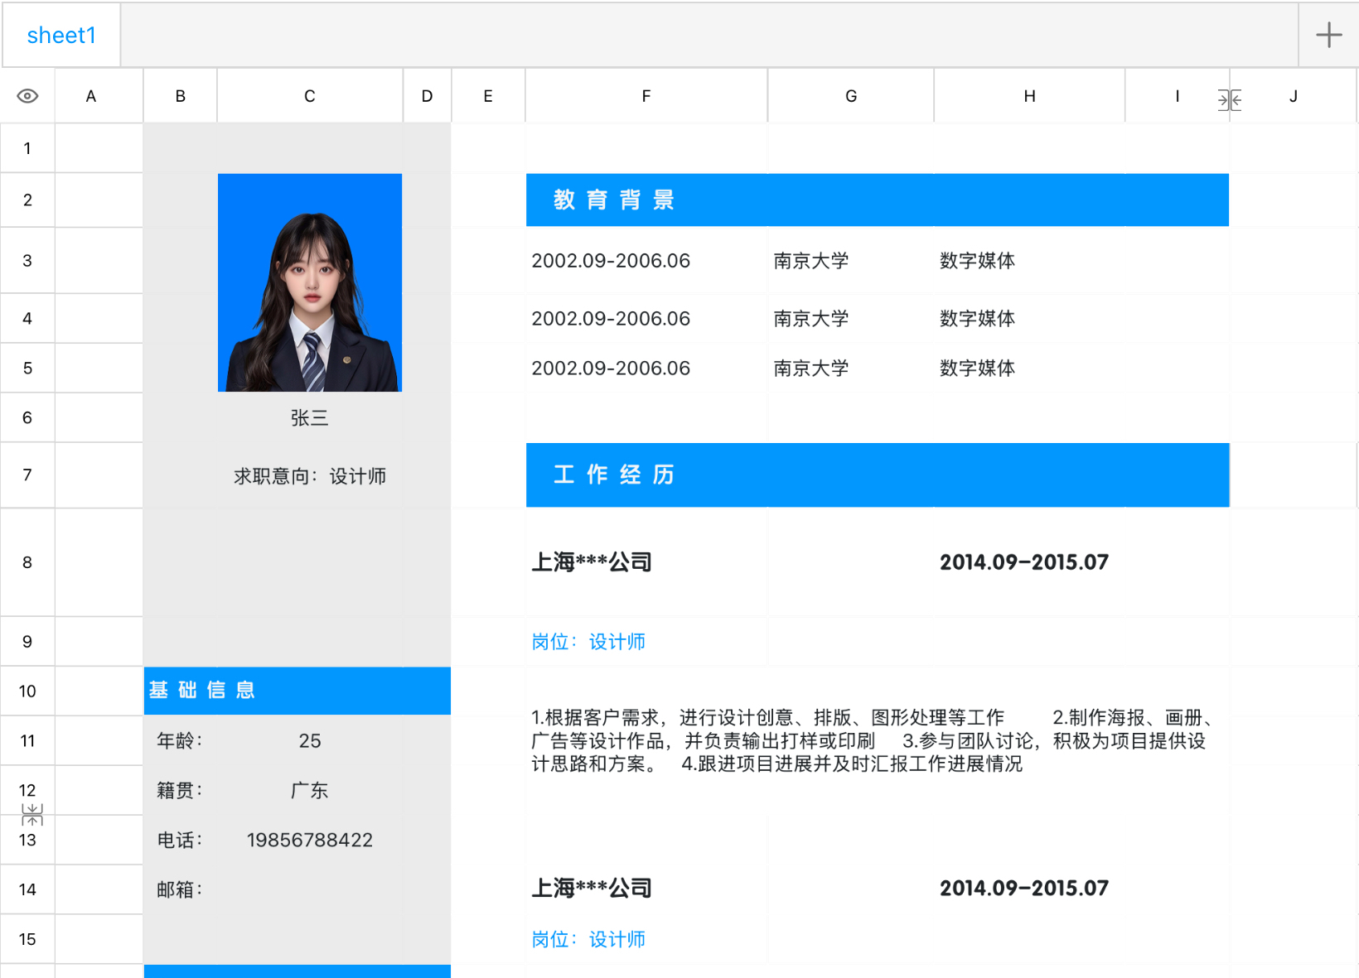1359x978 pixels.
Task: Select the 基础信息 header cell
Action: (x=297, y=691)
